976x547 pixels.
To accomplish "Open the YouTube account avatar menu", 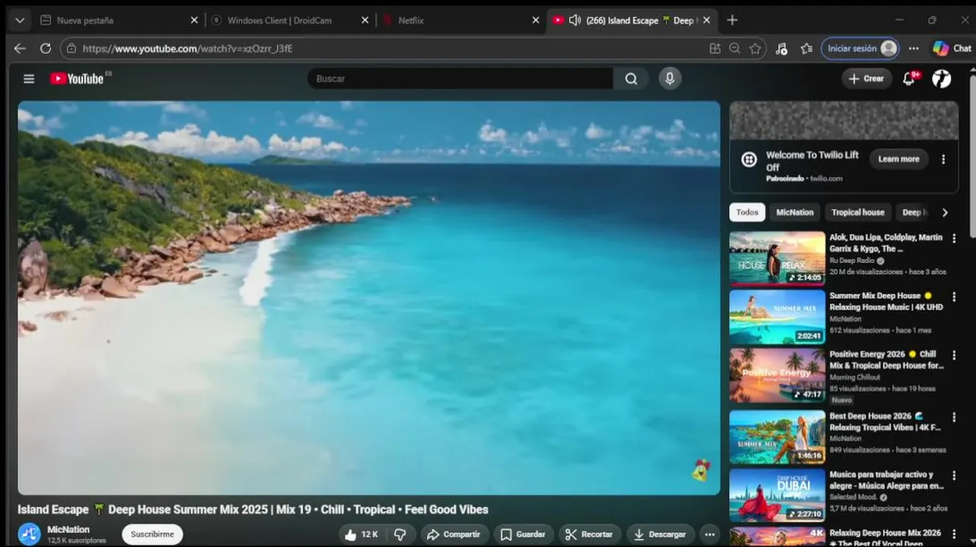I will pos(941,78).
